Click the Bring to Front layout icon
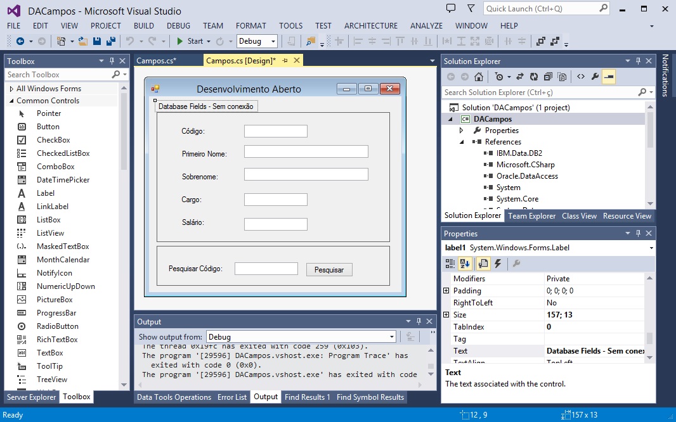This screenshot has height=422, width=676. 540,41
